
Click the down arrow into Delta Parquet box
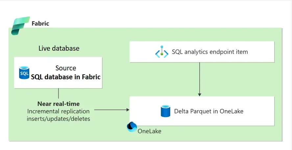200,94
